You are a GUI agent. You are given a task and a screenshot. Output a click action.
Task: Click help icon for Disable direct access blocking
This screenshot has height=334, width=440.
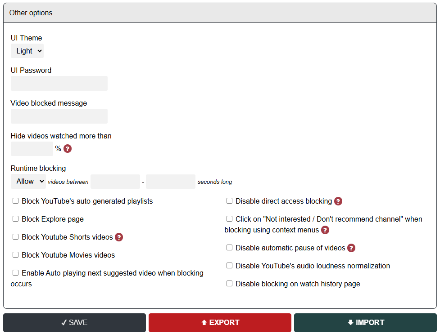pos(338,201)
